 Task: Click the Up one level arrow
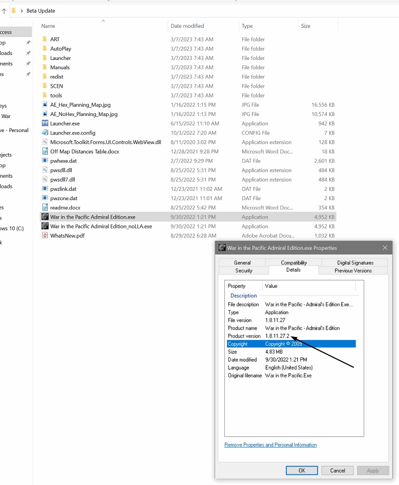pyautogui.click(x=4, y=11)
